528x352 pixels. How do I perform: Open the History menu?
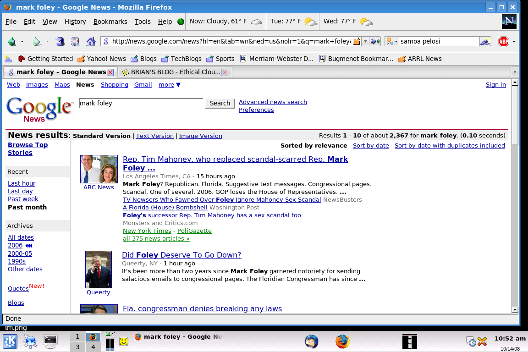(75, 22)
